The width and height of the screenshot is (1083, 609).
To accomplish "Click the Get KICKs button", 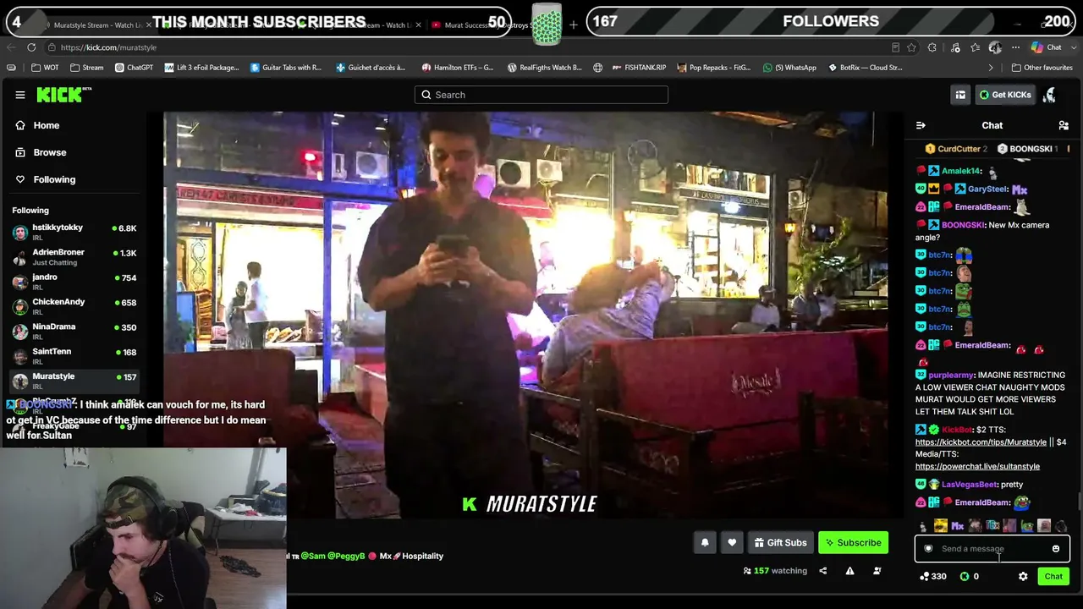I will (x=1006, y=95).
